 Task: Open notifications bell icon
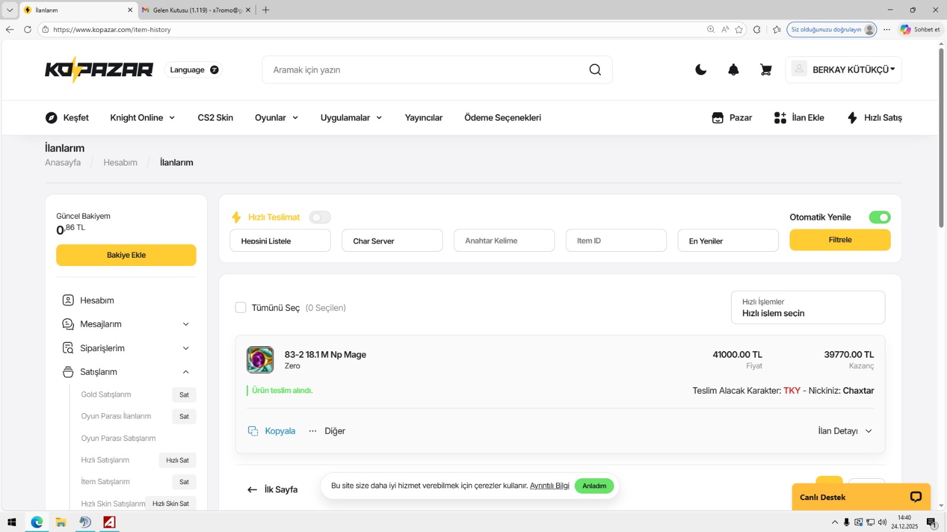733,70
